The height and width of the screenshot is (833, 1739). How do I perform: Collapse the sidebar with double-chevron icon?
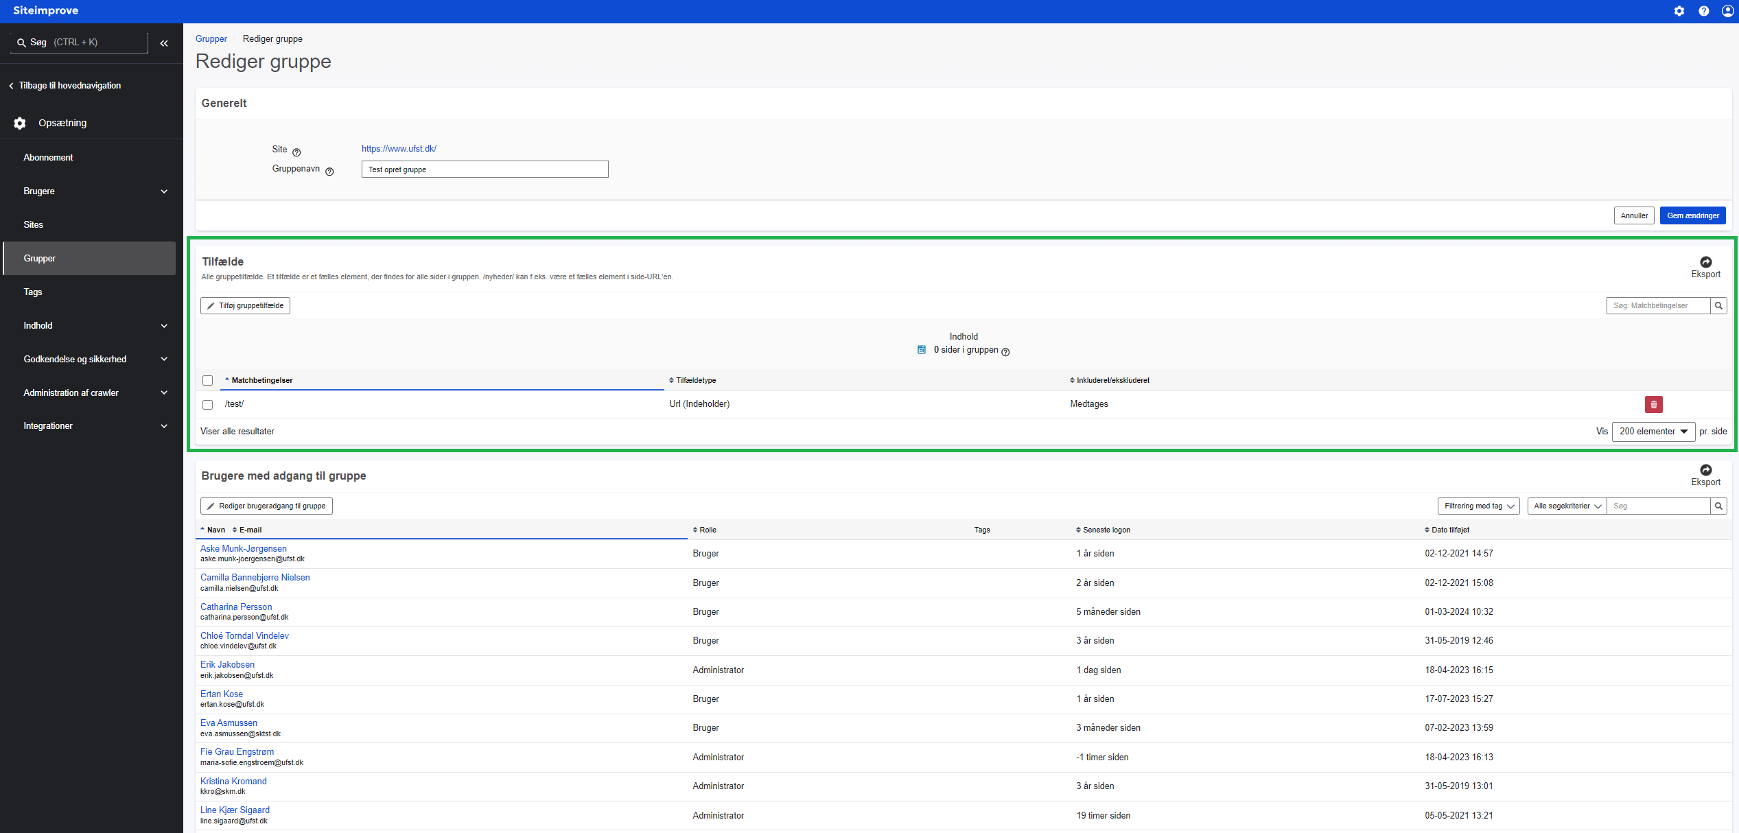(x=164, y=43)
